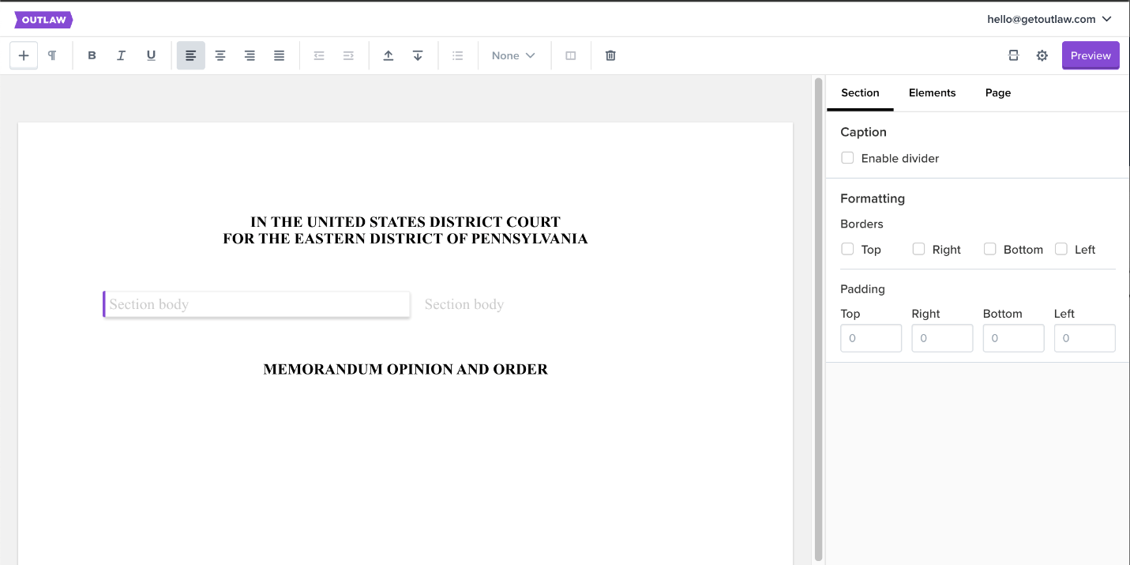The image size is (1130, 565).
Task: Align text left
Action: (191, 55)
